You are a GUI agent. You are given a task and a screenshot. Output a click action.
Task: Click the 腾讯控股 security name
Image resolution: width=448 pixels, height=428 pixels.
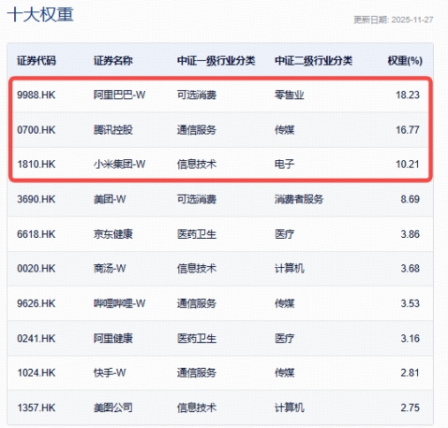[113, 130]
